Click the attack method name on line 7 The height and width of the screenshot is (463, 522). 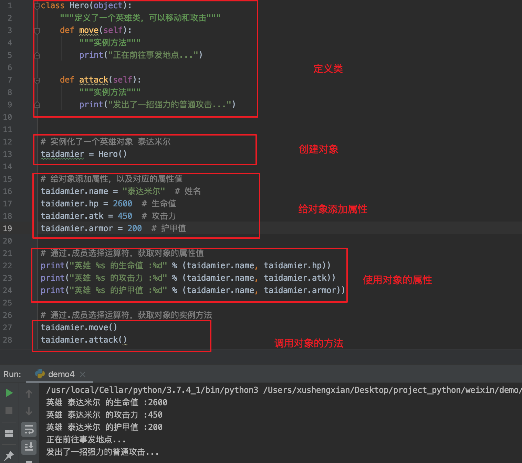tap(94, 80)
